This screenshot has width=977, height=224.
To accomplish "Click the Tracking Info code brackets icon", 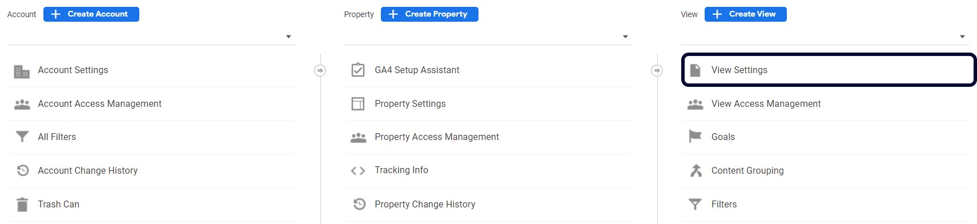I will tap(358, 170).
